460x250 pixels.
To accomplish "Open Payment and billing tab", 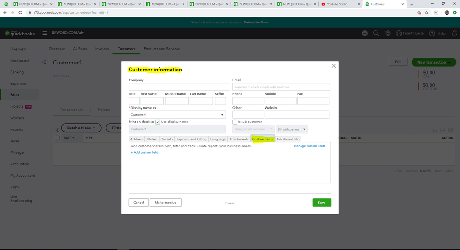I will point(191,139).
